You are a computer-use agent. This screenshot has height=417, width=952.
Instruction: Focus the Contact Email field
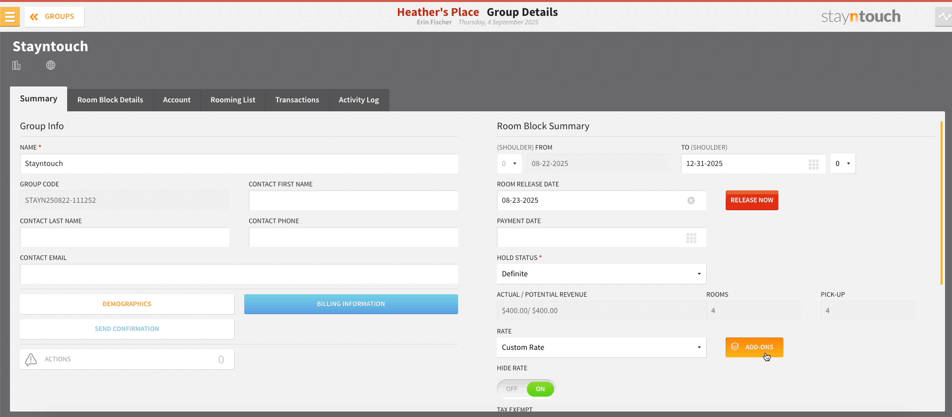click(x=239, y=274)
